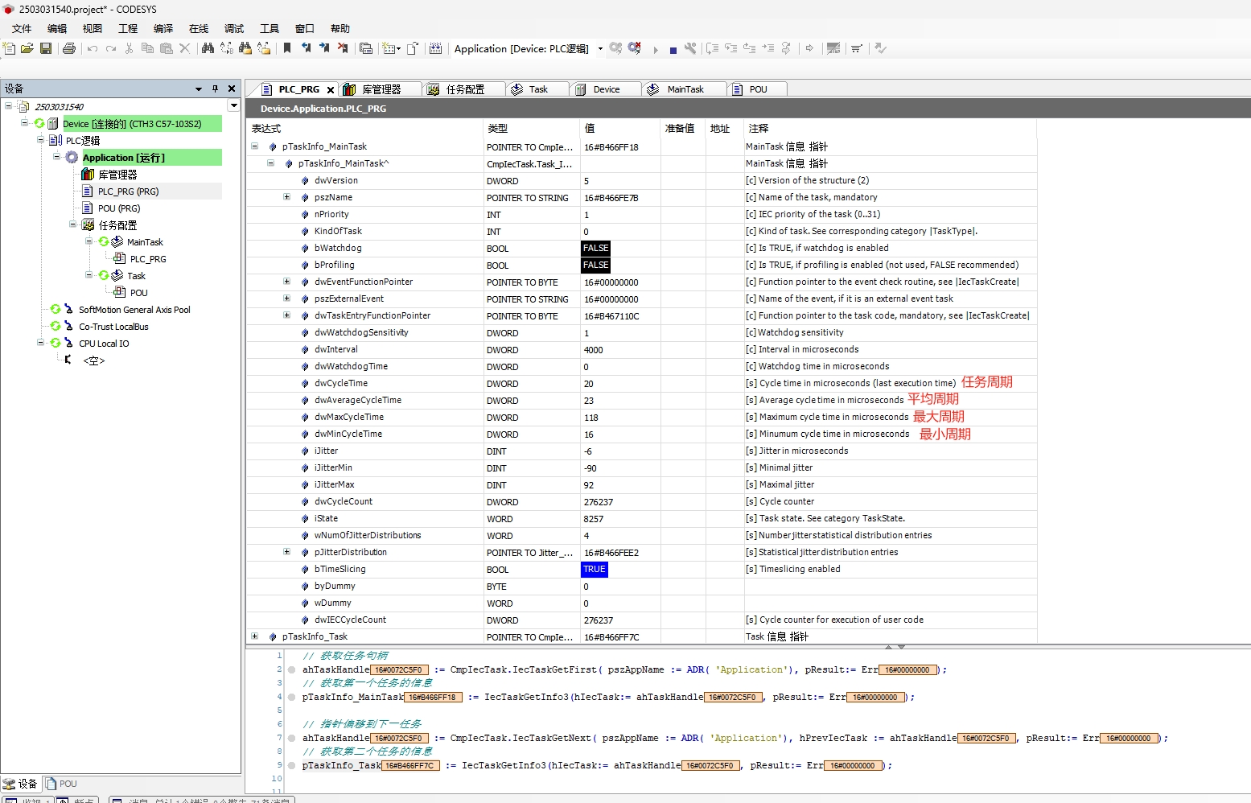Select the POU bottom panel tab
The height and width of the screenshot is (803, 1251).
(62, 784)
